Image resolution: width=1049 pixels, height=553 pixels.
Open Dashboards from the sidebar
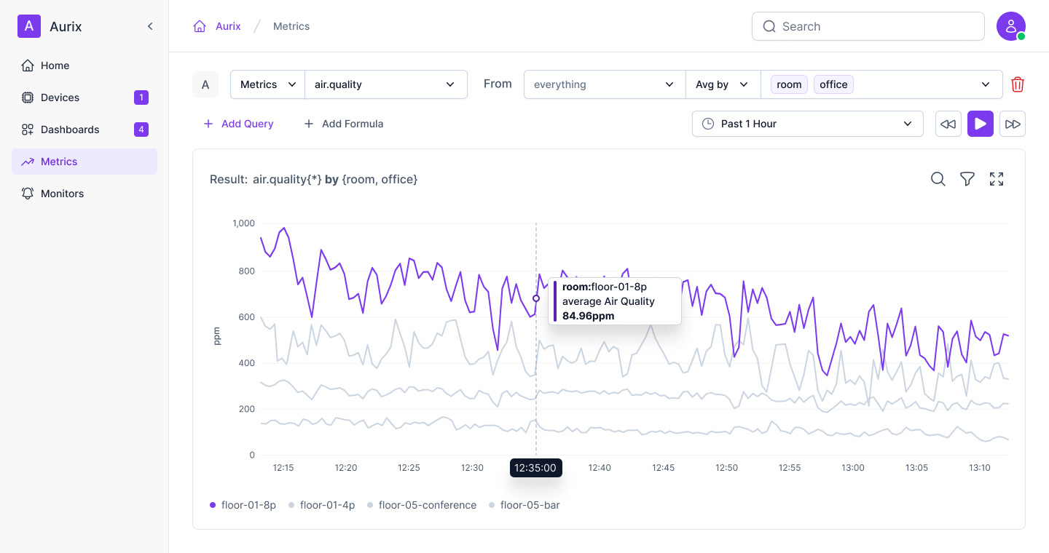click(85, 130)
